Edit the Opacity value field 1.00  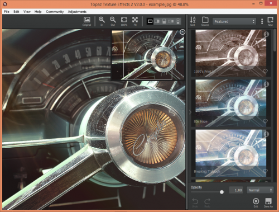(x=236, y=190)
